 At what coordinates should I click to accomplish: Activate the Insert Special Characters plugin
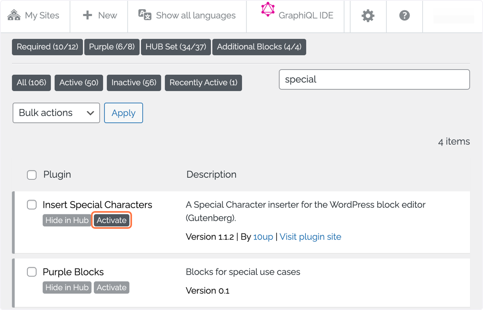point(111,220)
